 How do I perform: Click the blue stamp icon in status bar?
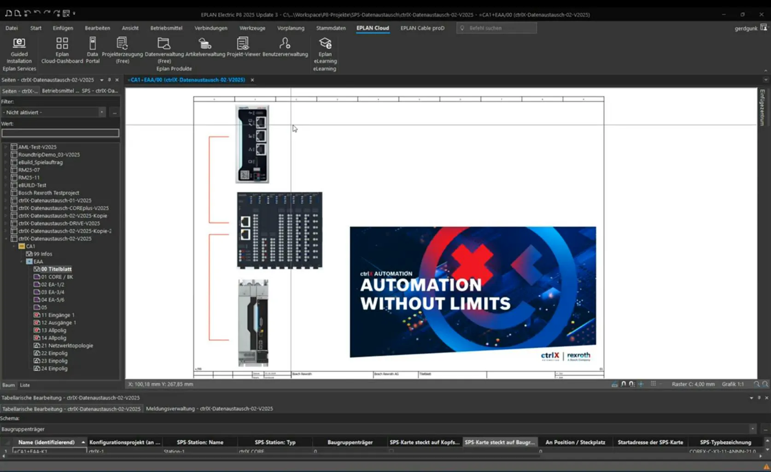(614, 384)
